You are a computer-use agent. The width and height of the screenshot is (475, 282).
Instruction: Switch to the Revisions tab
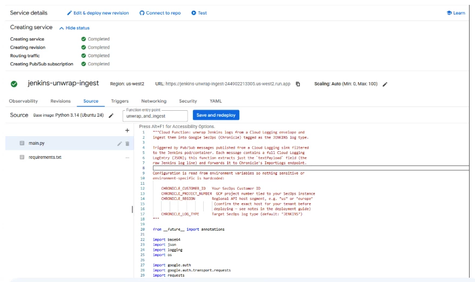point(61,101)
